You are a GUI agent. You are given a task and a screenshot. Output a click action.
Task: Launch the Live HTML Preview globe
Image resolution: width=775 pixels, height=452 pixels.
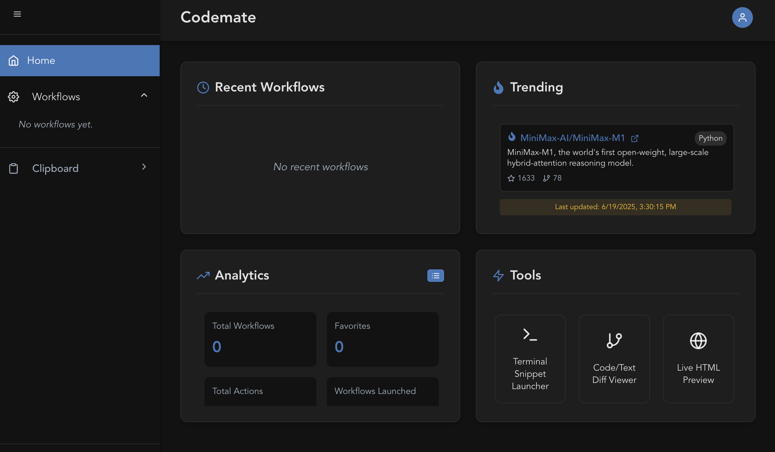698,341
